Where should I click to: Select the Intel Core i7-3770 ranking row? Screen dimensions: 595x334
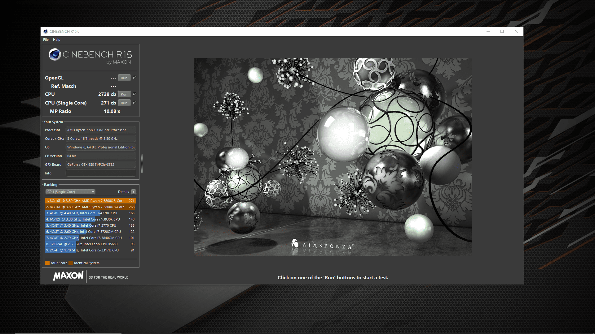90,225
